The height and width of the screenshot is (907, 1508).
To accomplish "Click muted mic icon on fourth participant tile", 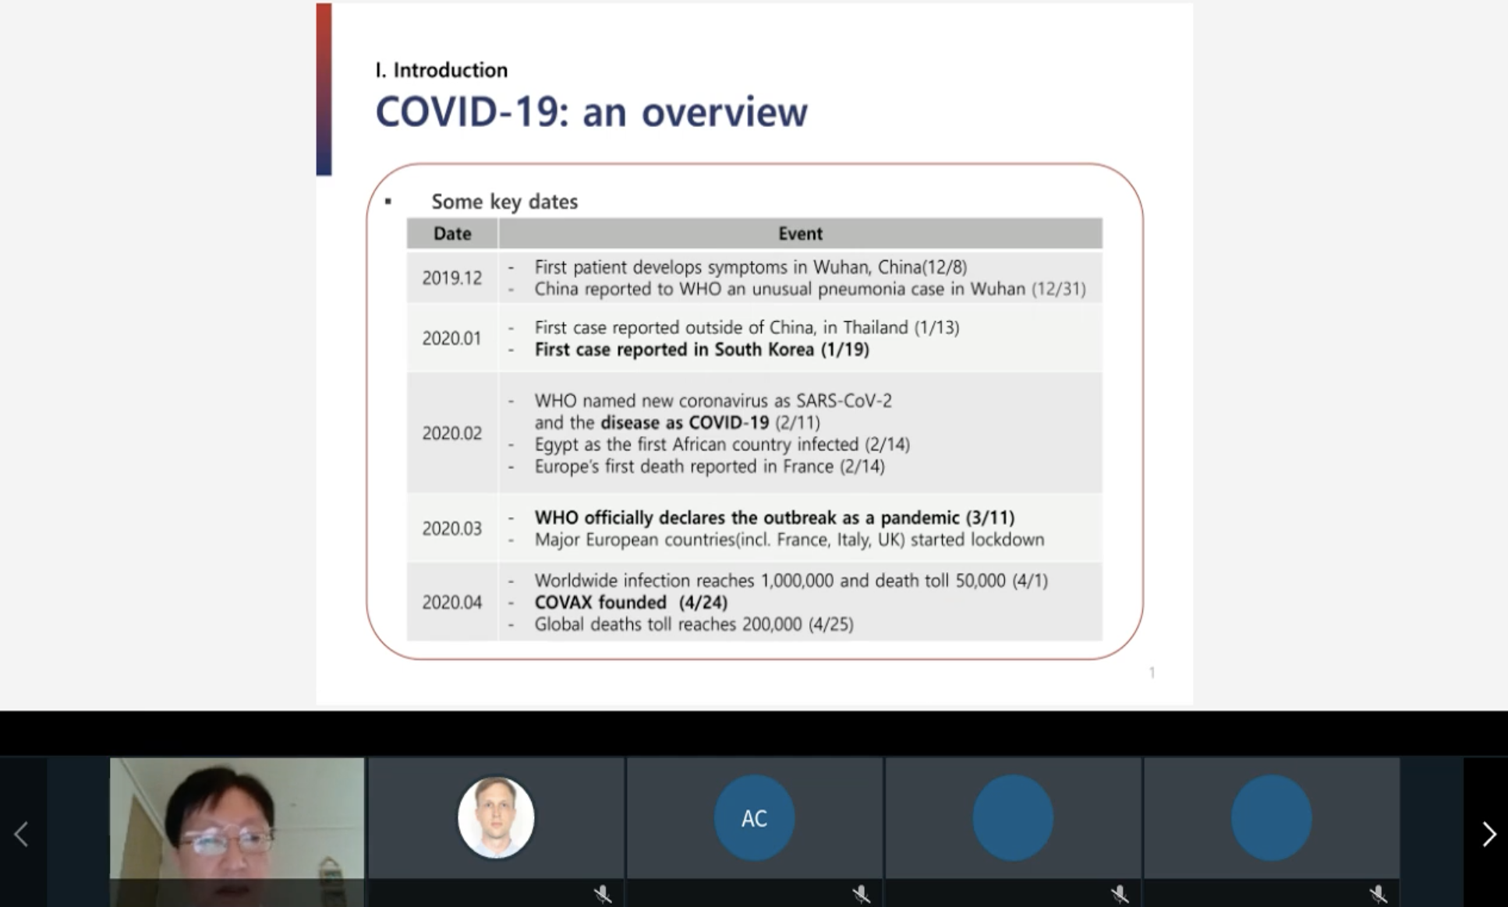I will click(1120, 894).
